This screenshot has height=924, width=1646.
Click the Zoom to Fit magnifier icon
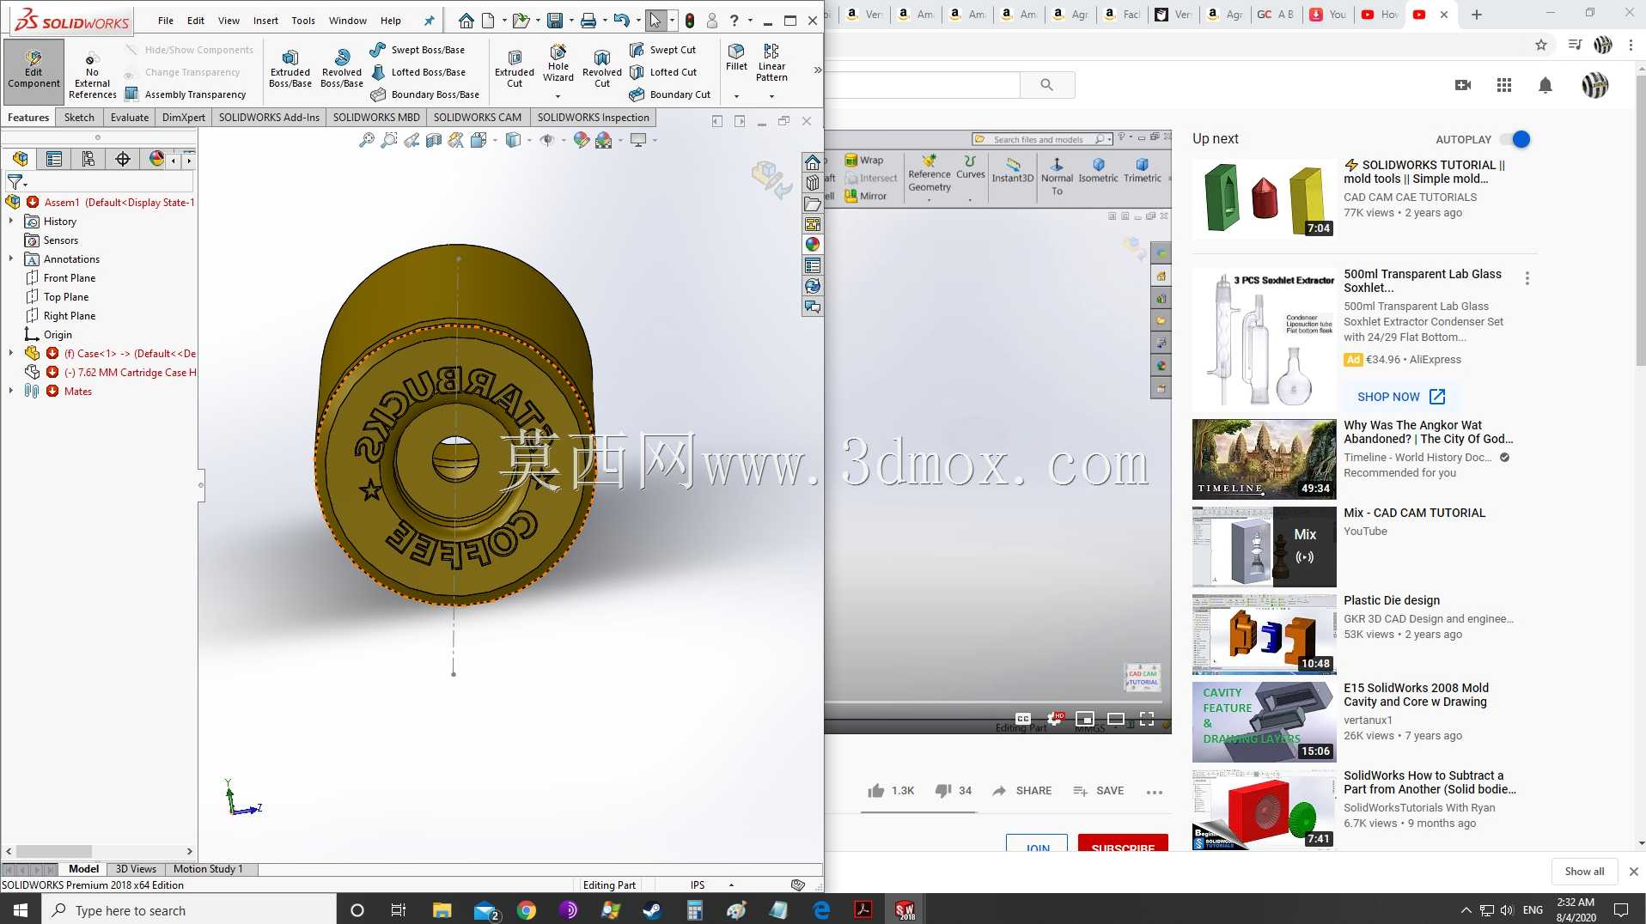click(x=367, y=140)
